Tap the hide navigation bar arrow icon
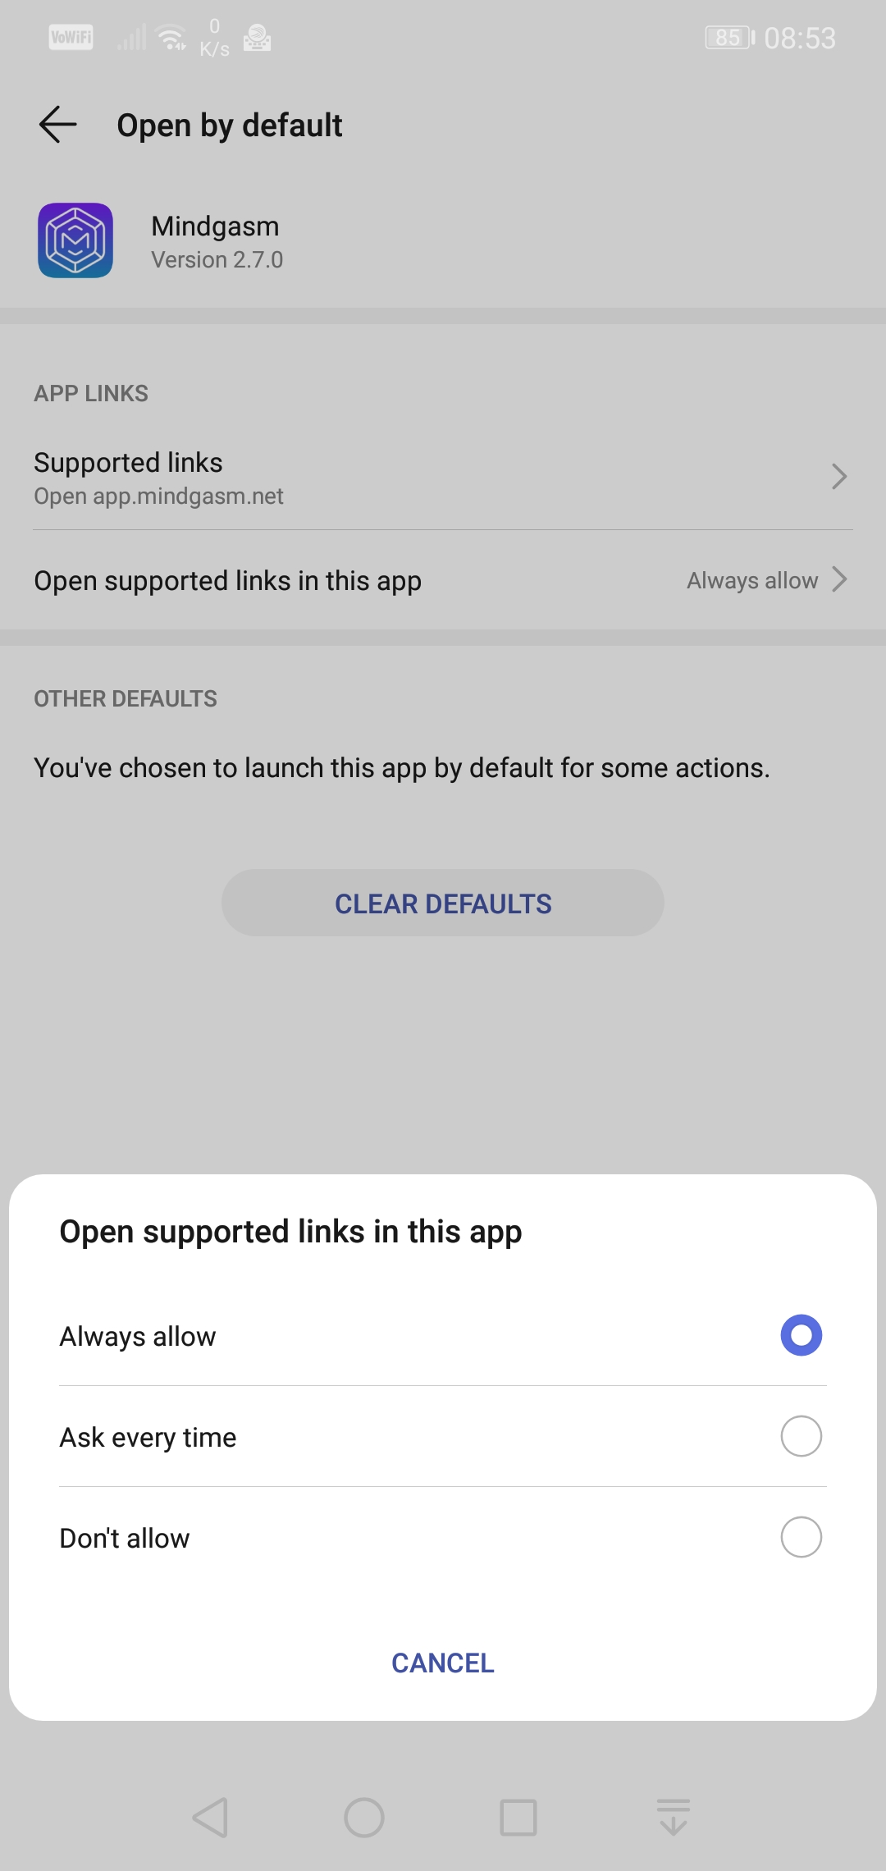 click(673, 1817)
